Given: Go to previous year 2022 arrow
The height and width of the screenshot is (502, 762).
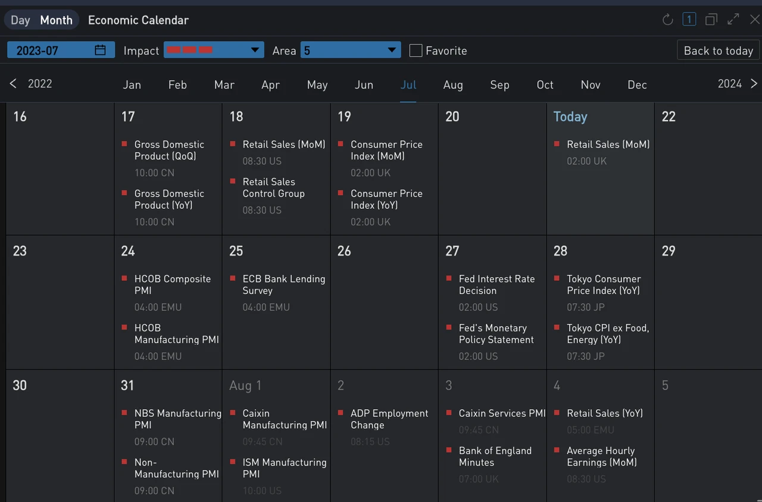Looking at the screenshot, I should click(x=13, y=84).
